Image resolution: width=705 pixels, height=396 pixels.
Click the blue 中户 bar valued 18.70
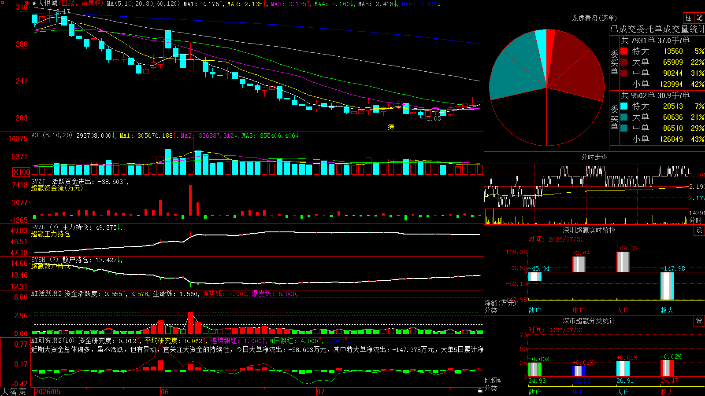coord(579,371)
